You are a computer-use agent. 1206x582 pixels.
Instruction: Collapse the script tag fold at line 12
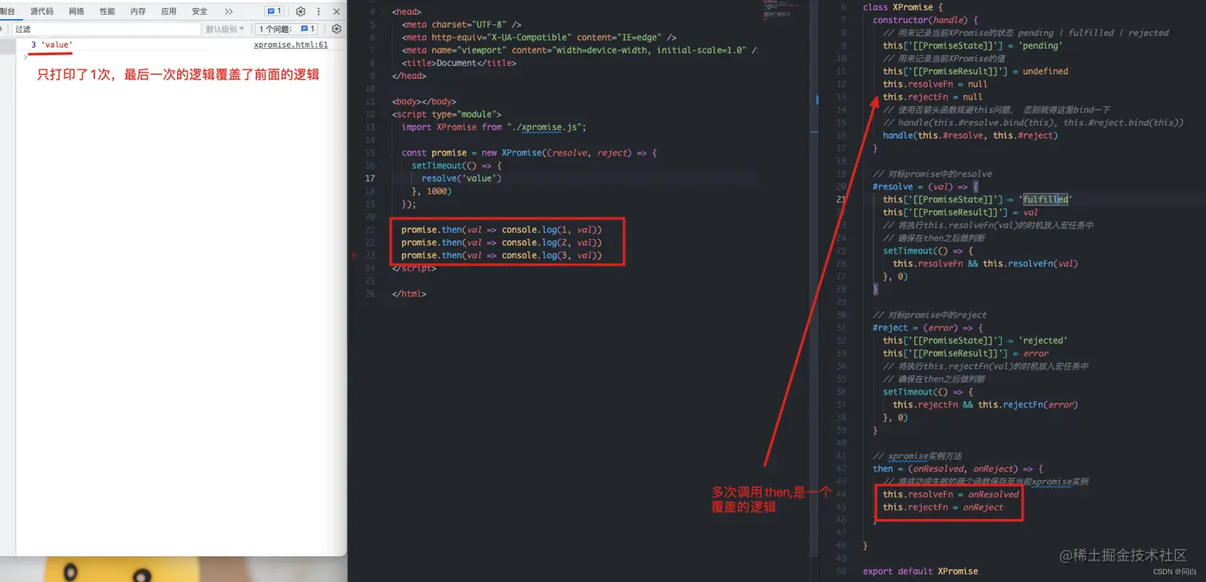click(x=384, y=115)
